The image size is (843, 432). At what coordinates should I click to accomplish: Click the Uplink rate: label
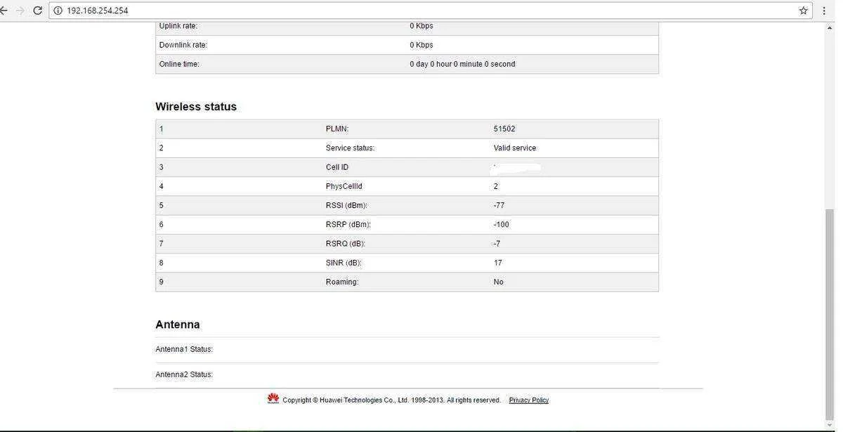click(x=178, y=26)
